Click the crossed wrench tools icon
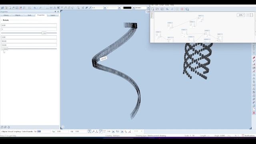Viewport: 256px width, 144px height. (58, 8)
